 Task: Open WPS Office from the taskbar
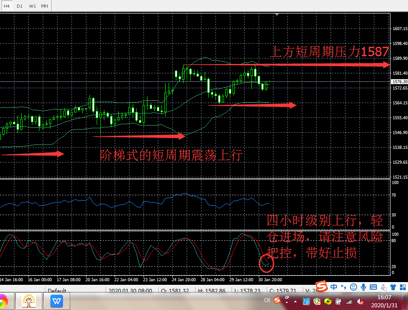(57, 301)
